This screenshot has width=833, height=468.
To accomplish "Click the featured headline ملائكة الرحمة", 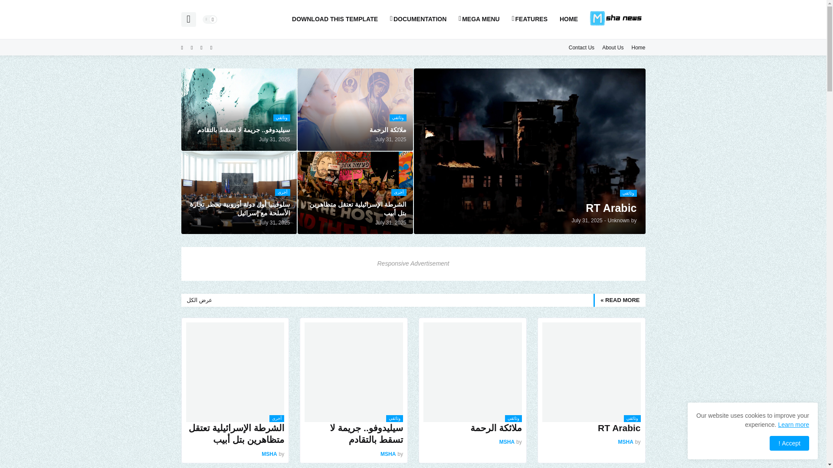I will [388, 130].
